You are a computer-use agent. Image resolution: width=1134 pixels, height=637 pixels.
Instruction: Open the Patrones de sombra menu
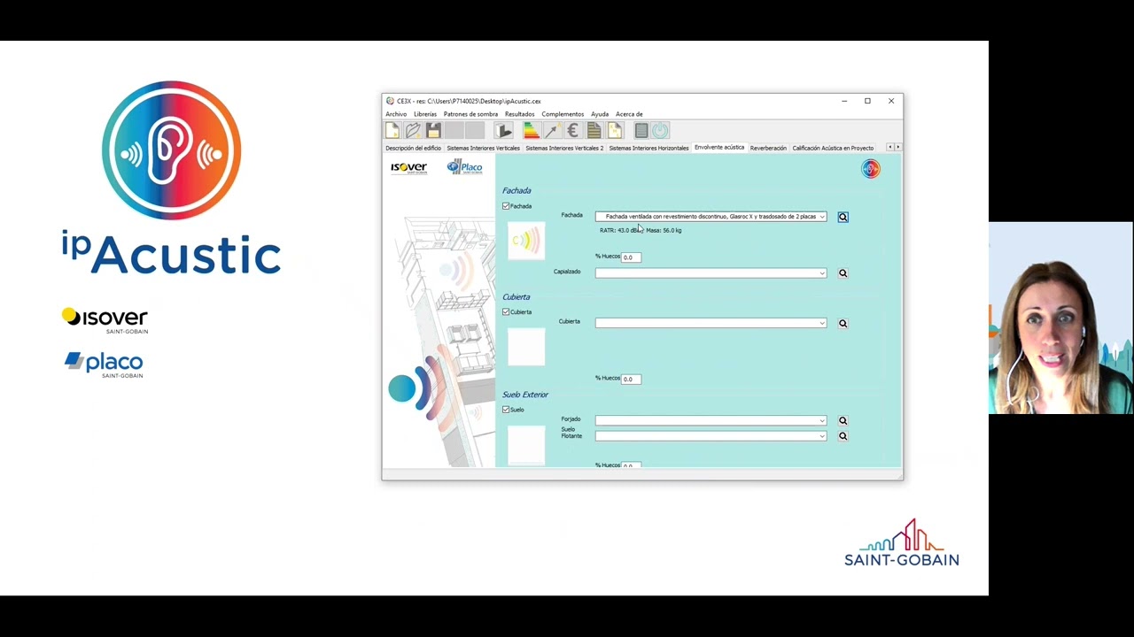coord(470,114)
